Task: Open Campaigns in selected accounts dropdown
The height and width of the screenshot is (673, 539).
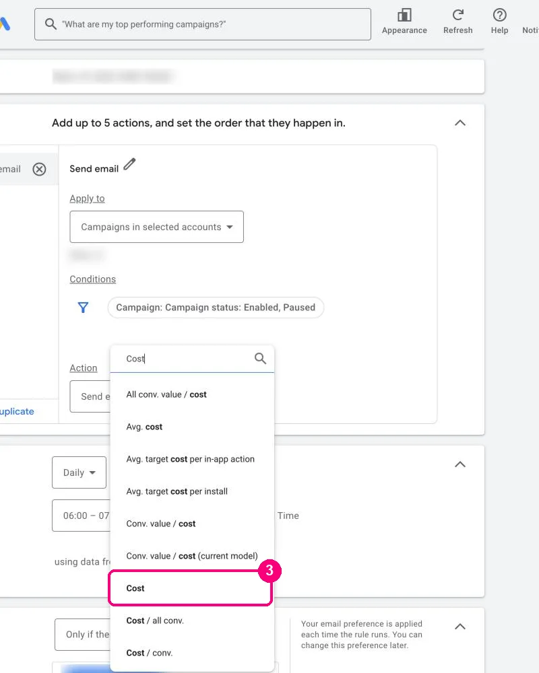Action: (156, 227)
